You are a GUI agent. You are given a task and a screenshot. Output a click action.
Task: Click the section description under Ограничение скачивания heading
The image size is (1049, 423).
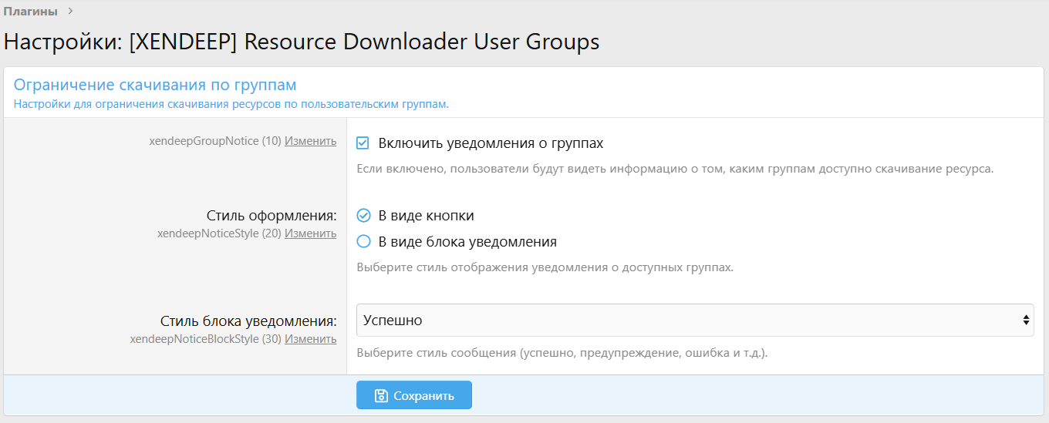[x=231, y=104]
